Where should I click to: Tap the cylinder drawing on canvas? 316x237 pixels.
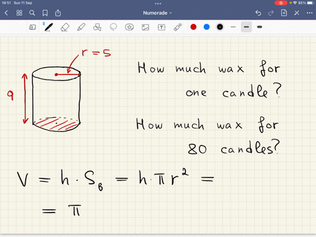point(57,99)
